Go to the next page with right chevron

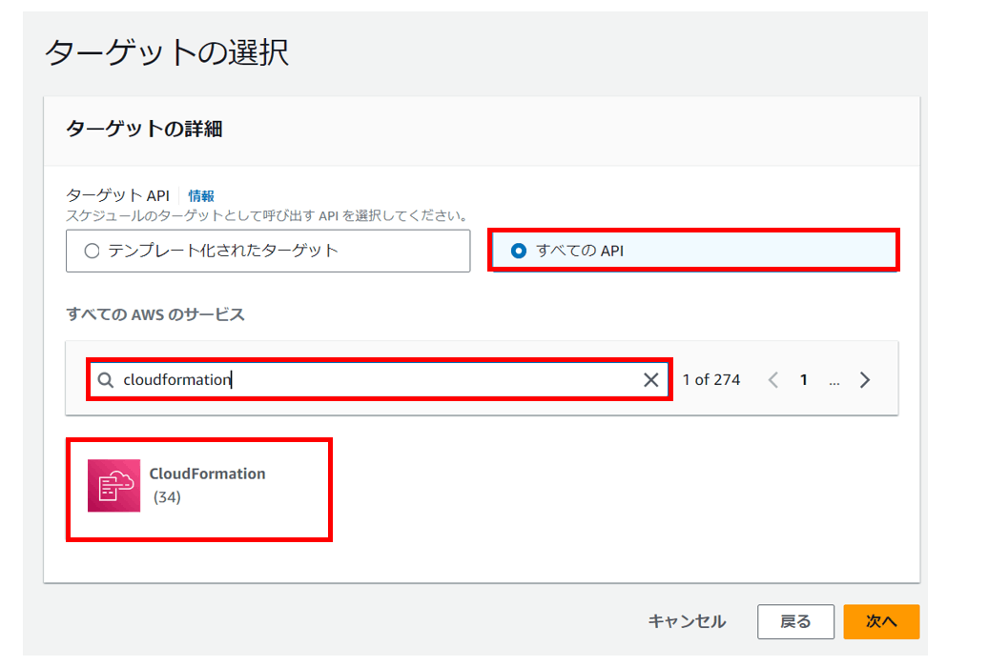pyautogui.click(x=864, y=379)
